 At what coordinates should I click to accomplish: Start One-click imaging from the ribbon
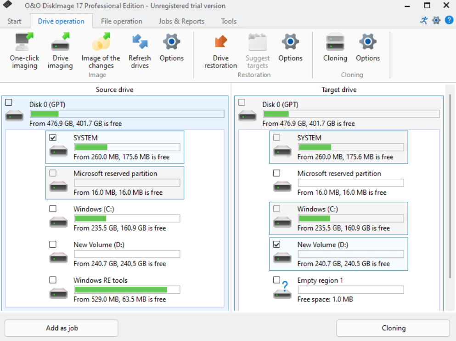tap(24, 51)
